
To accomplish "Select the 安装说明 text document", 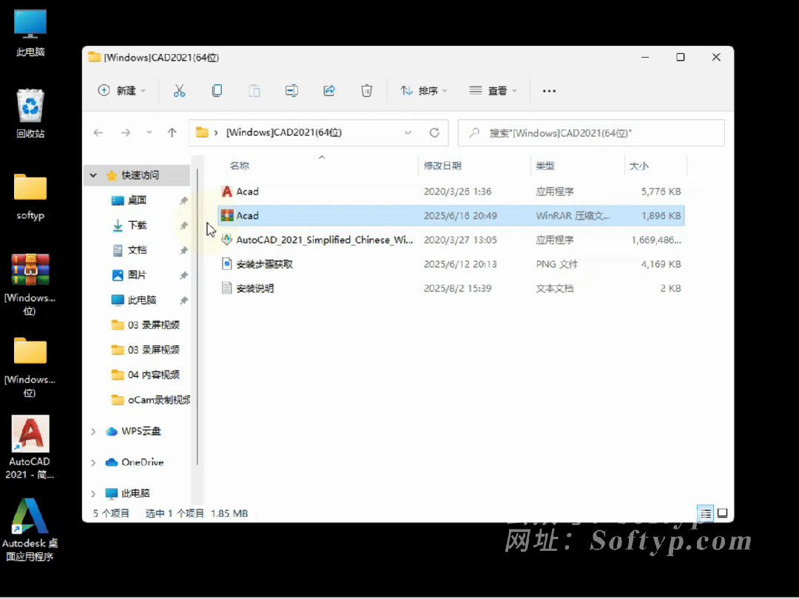I will 451,288.
